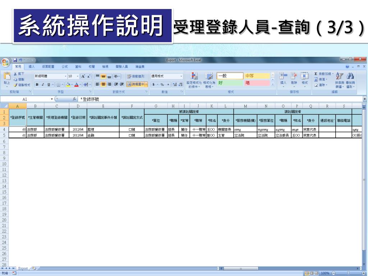Switch to the Insert (插入) ribbon tab
This screenshot has width=368, height=276.
pos(32,66)
